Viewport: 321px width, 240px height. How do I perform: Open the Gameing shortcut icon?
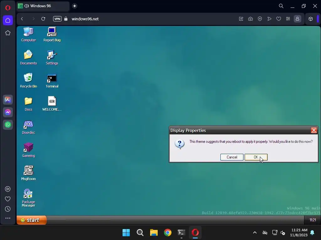point(28,150)
